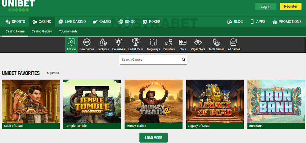
Task: Launch the Iron Bank game thumbnail
Action: (x=276, y=101)
